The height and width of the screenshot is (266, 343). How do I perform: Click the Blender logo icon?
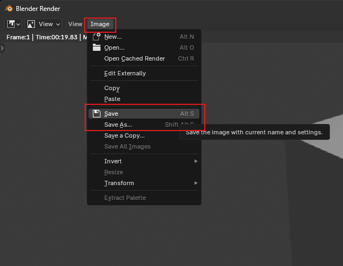[9, 9]
